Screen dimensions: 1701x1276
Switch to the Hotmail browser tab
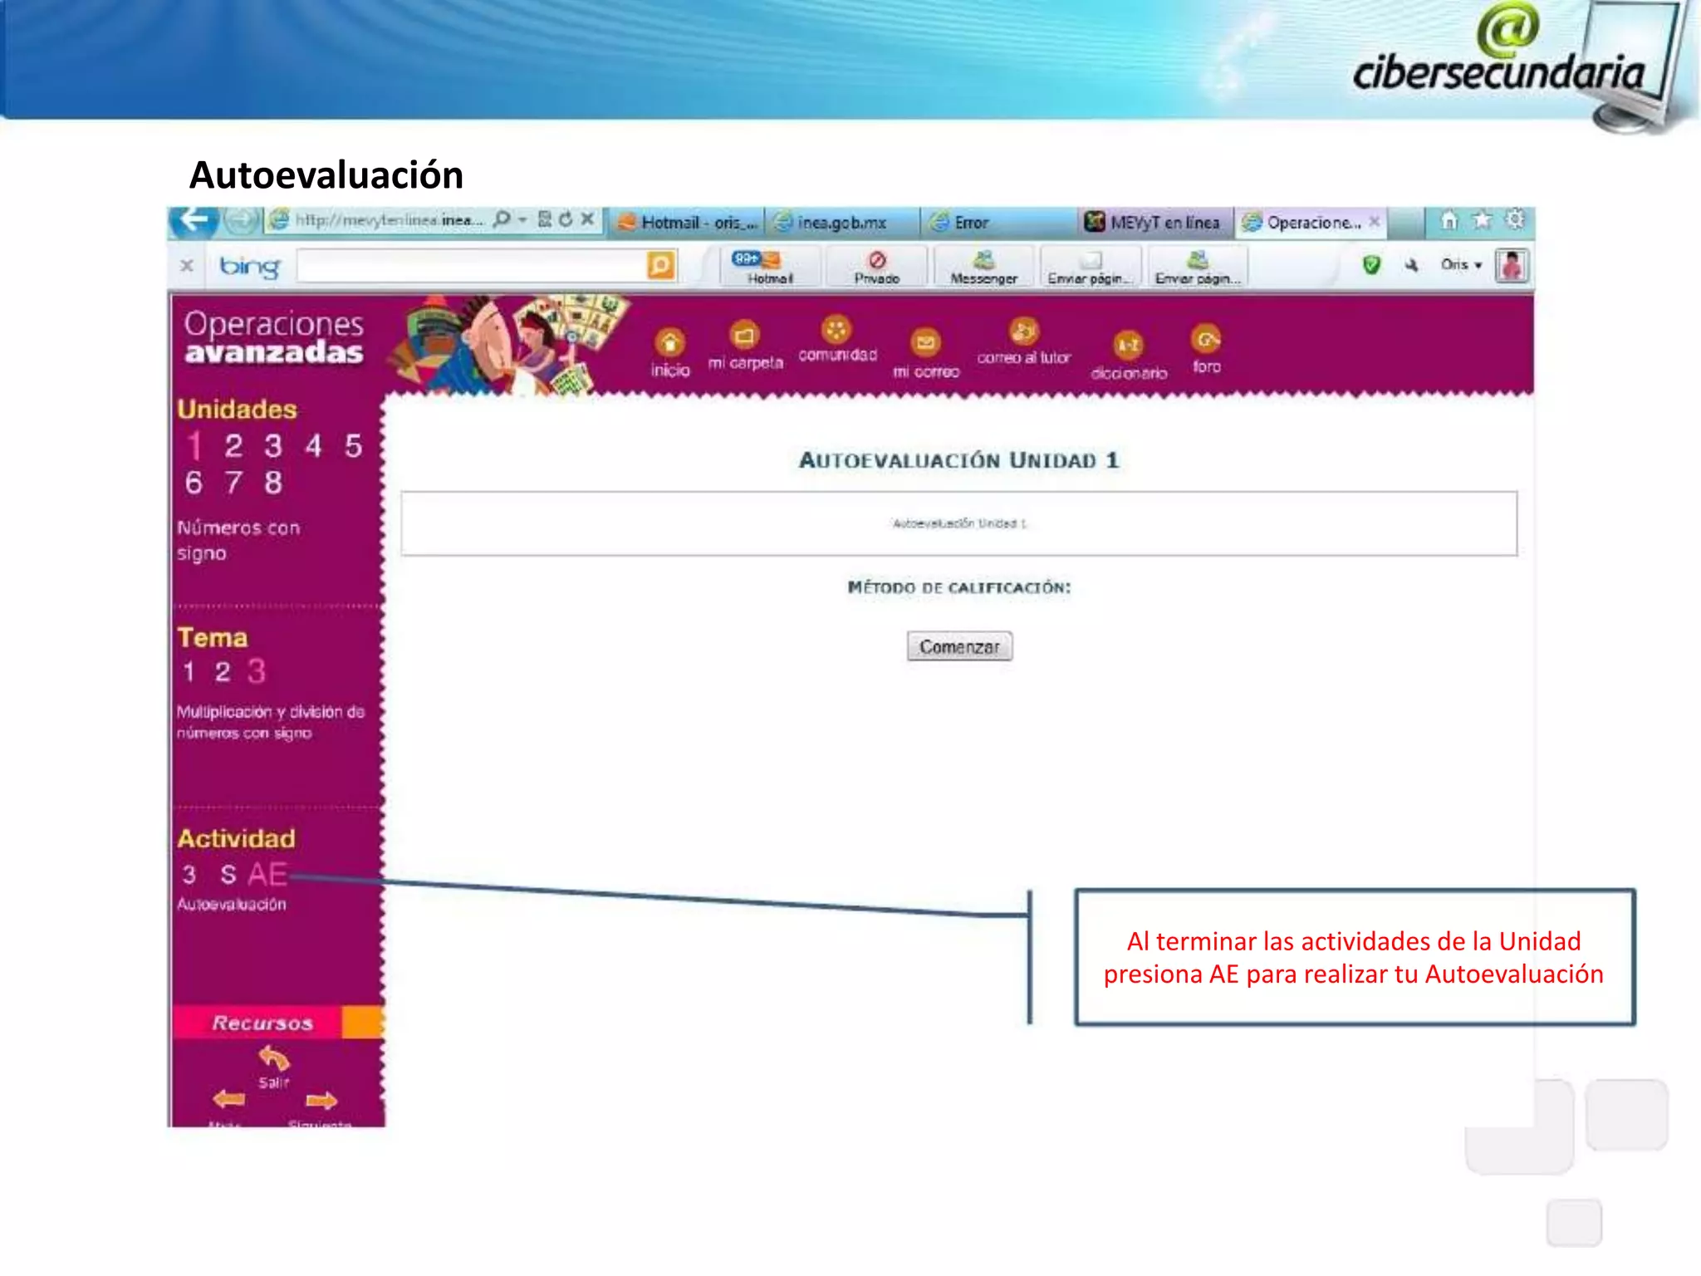(686, 222)
